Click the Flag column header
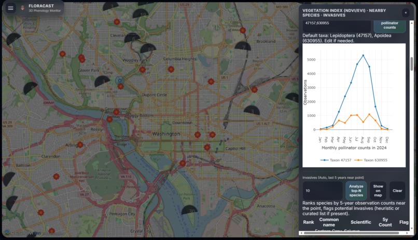The width and height of the screenshot is (418, 240). click(403, 222)
